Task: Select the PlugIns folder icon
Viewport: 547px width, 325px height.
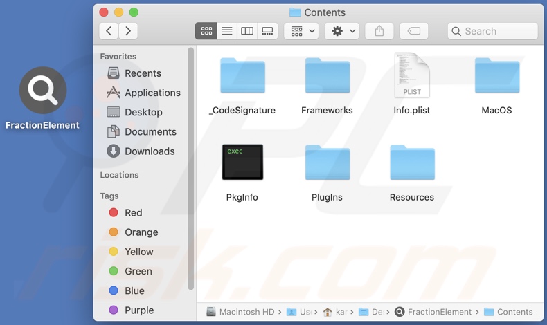Action: coord(328,162)
